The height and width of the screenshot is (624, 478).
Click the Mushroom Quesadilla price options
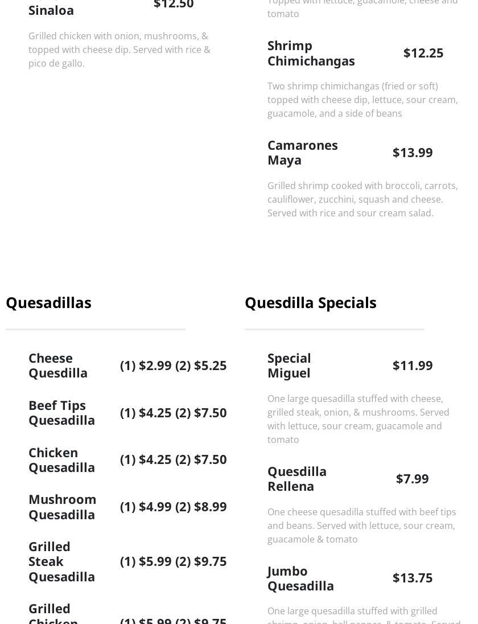[173, 507]
